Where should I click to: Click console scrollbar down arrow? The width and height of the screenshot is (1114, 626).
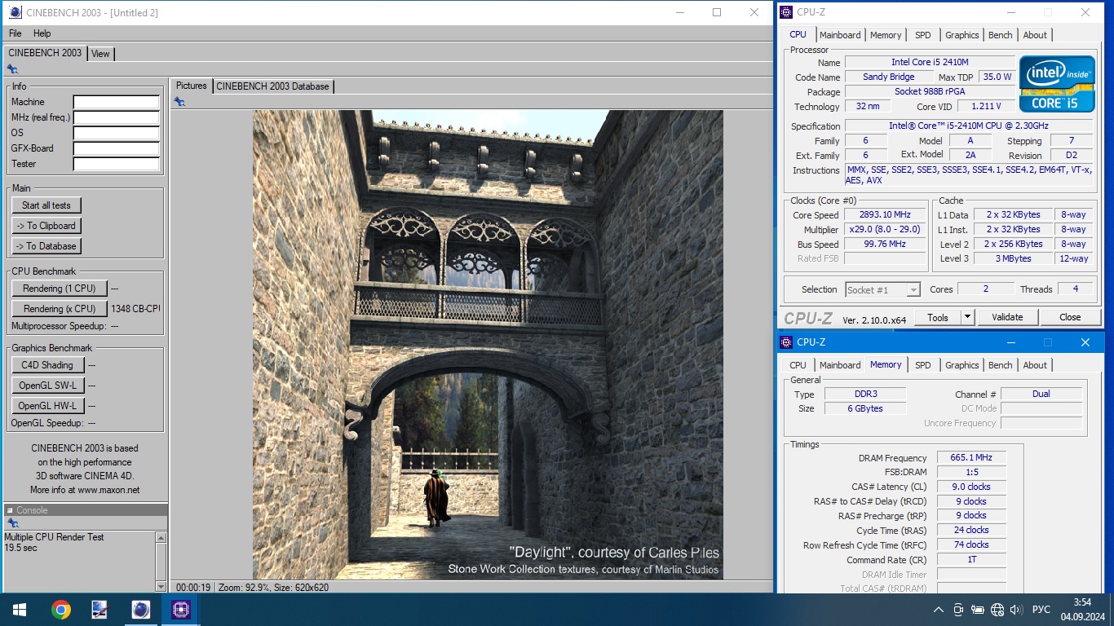click(161, 586)
